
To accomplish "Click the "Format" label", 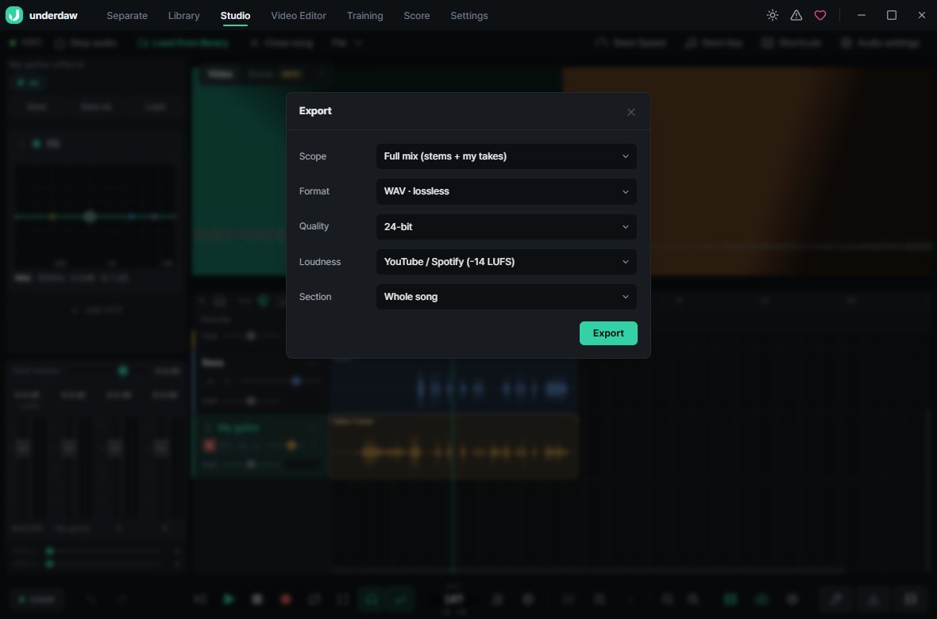I will (314, 191).
